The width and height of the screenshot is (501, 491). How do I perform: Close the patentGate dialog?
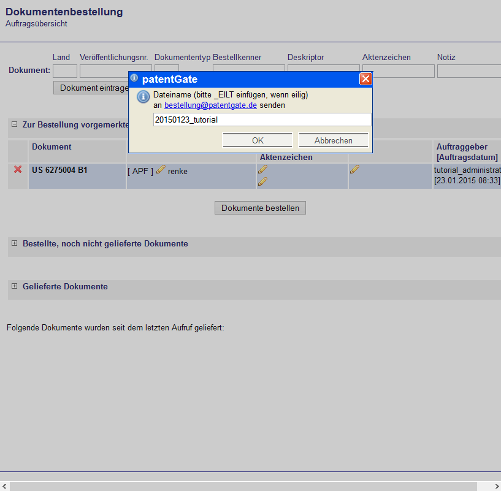click(365, 79)
